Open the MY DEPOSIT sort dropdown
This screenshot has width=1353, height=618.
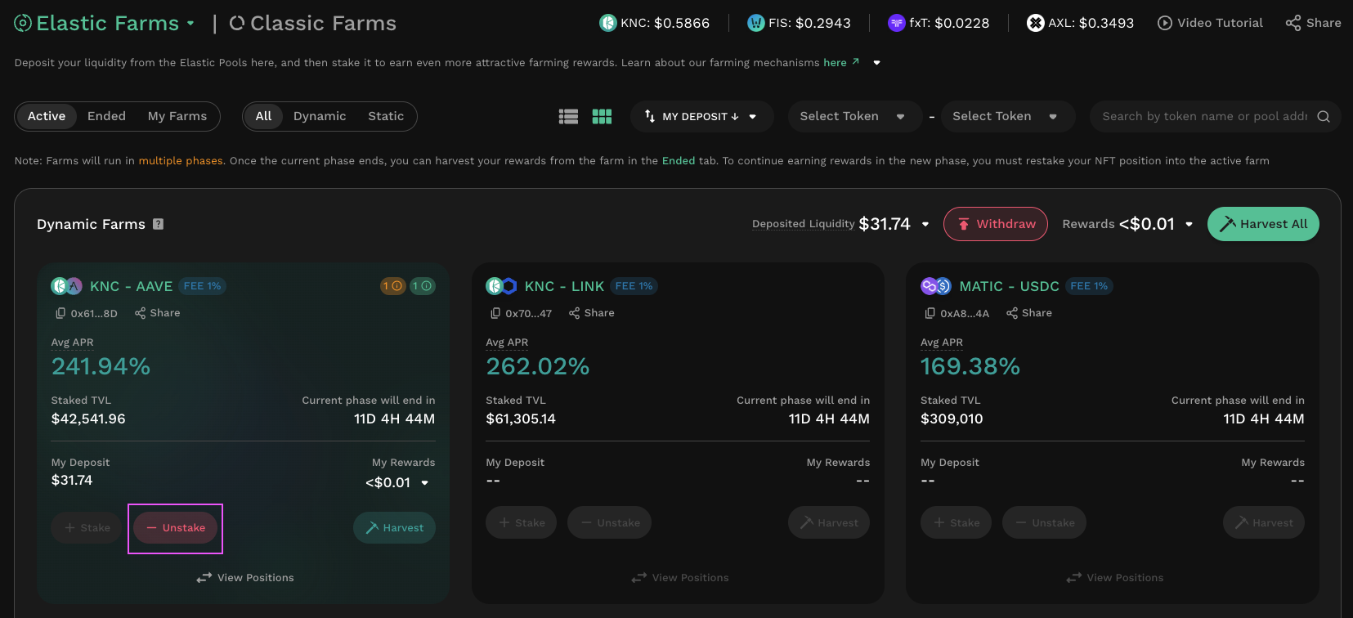[701, 116]
